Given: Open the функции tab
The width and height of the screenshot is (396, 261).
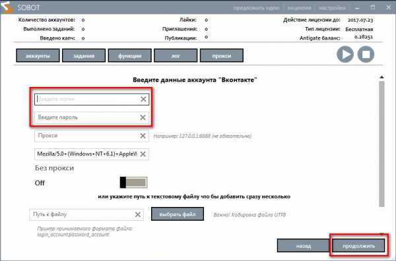Looking at the screenshot, I should 130,55.
